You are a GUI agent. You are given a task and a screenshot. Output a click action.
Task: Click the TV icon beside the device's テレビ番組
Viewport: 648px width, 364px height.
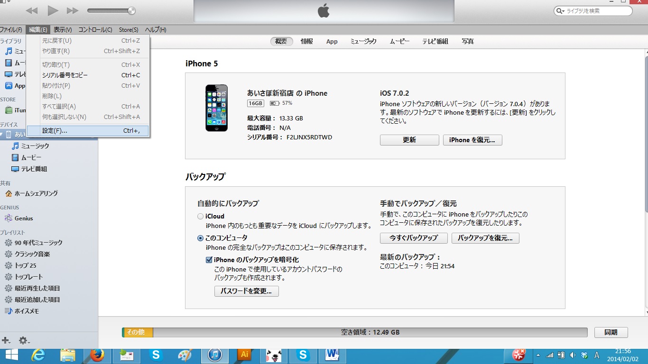[15, 169]
